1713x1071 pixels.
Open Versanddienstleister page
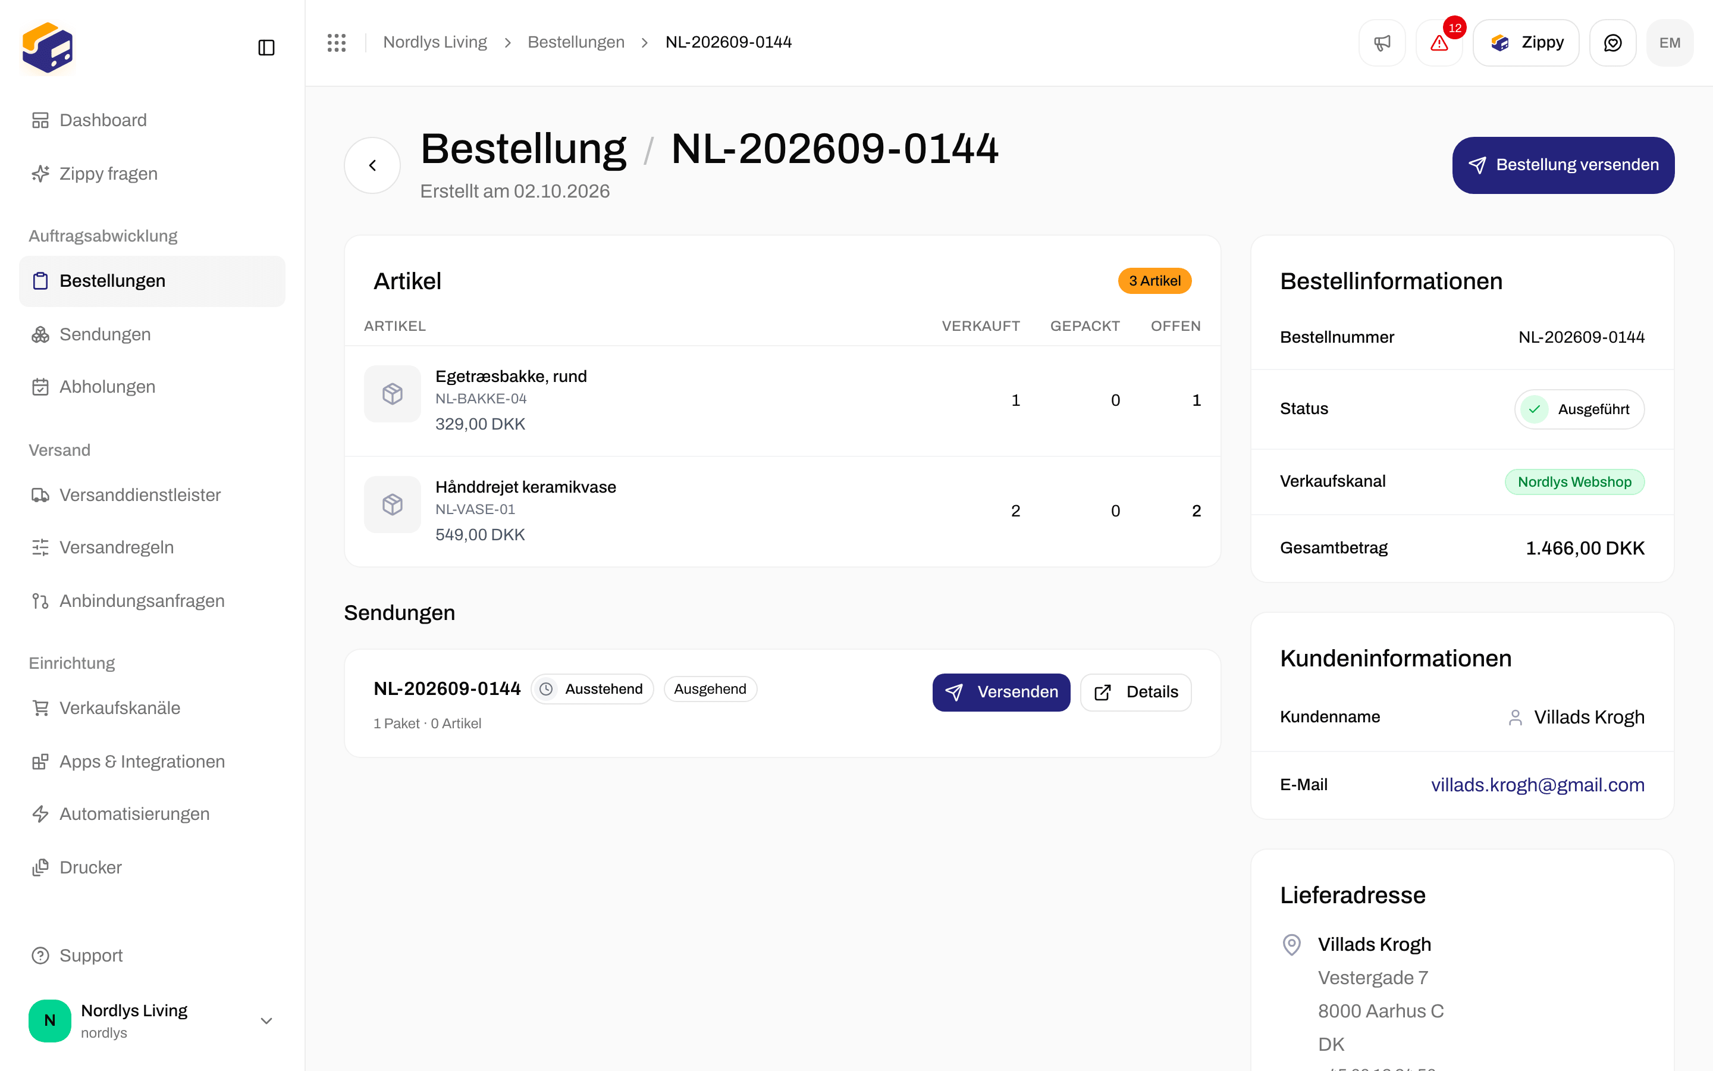(x=152, y=495)
